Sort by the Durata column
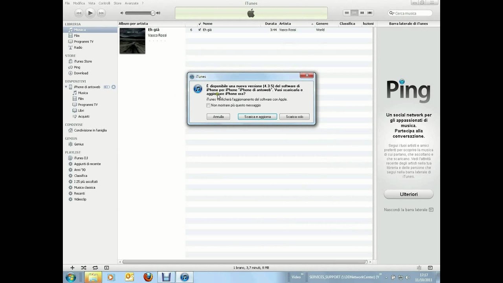The image size is (503, 283). [270, 24]
